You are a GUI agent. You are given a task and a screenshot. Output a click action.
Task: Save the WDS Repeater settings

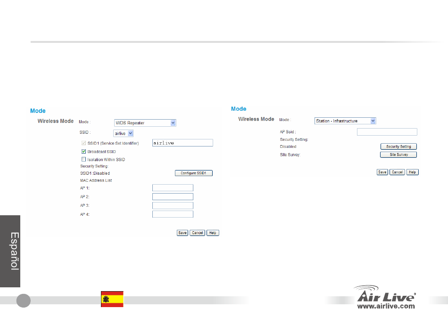point(183,233)
